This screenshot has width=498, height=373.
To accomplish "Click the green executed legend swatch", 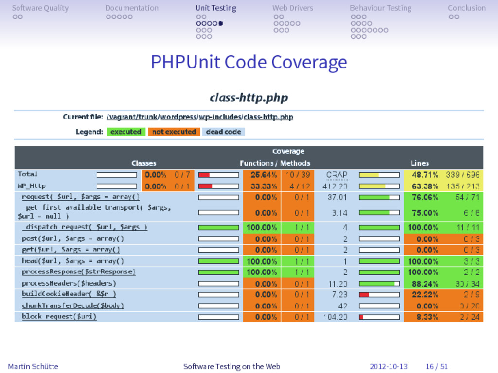I will [126, 132].
